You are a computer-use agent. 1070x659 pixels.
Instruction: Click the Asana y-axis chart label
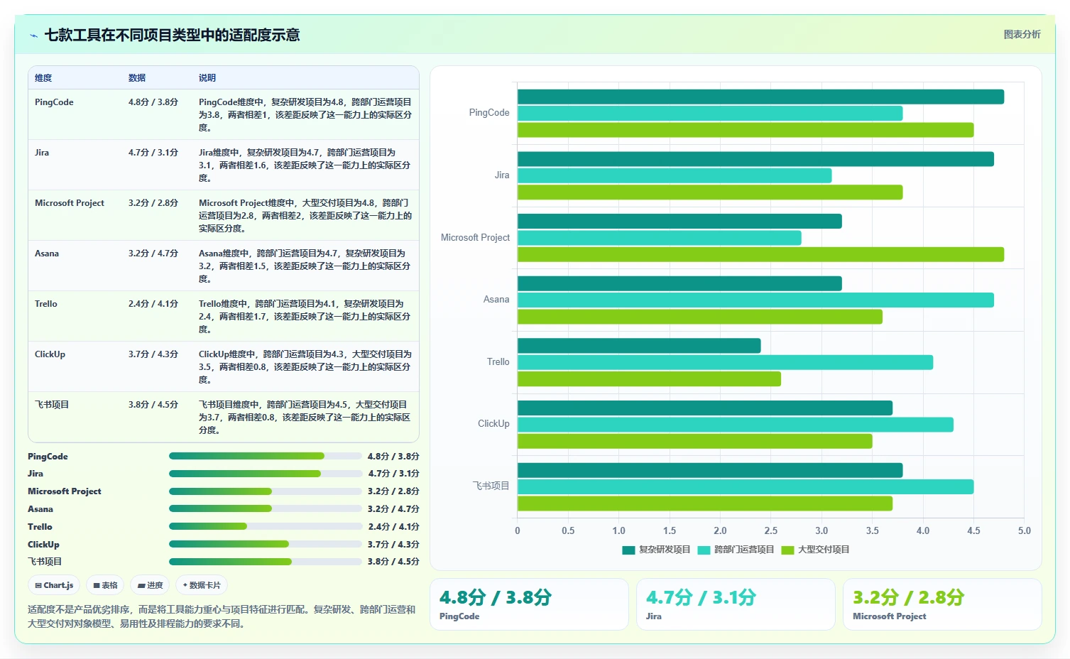point(496,300)
